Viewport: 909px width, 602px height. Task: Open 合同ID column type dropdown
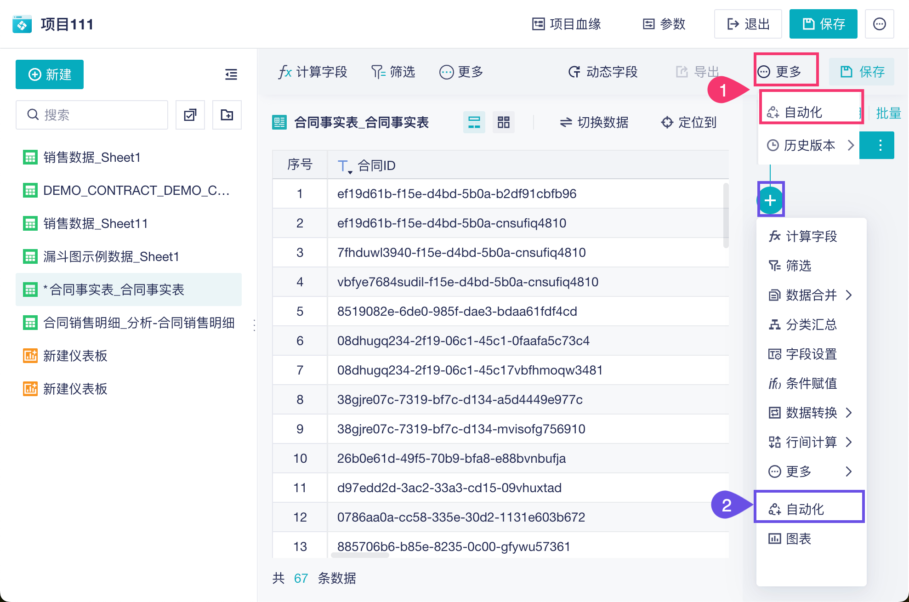pos(344,166)
